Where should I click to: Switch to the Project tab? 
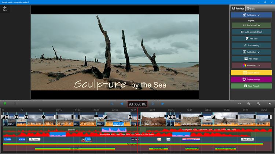(x=238, y=8)
